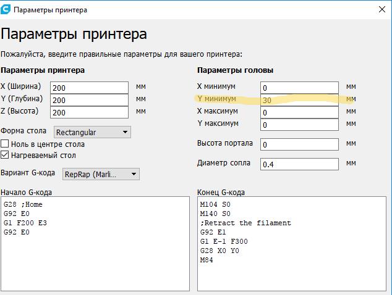Click the X (Ширина) width field
Viewport: 392px width, 295px height.
coord(89,88)
